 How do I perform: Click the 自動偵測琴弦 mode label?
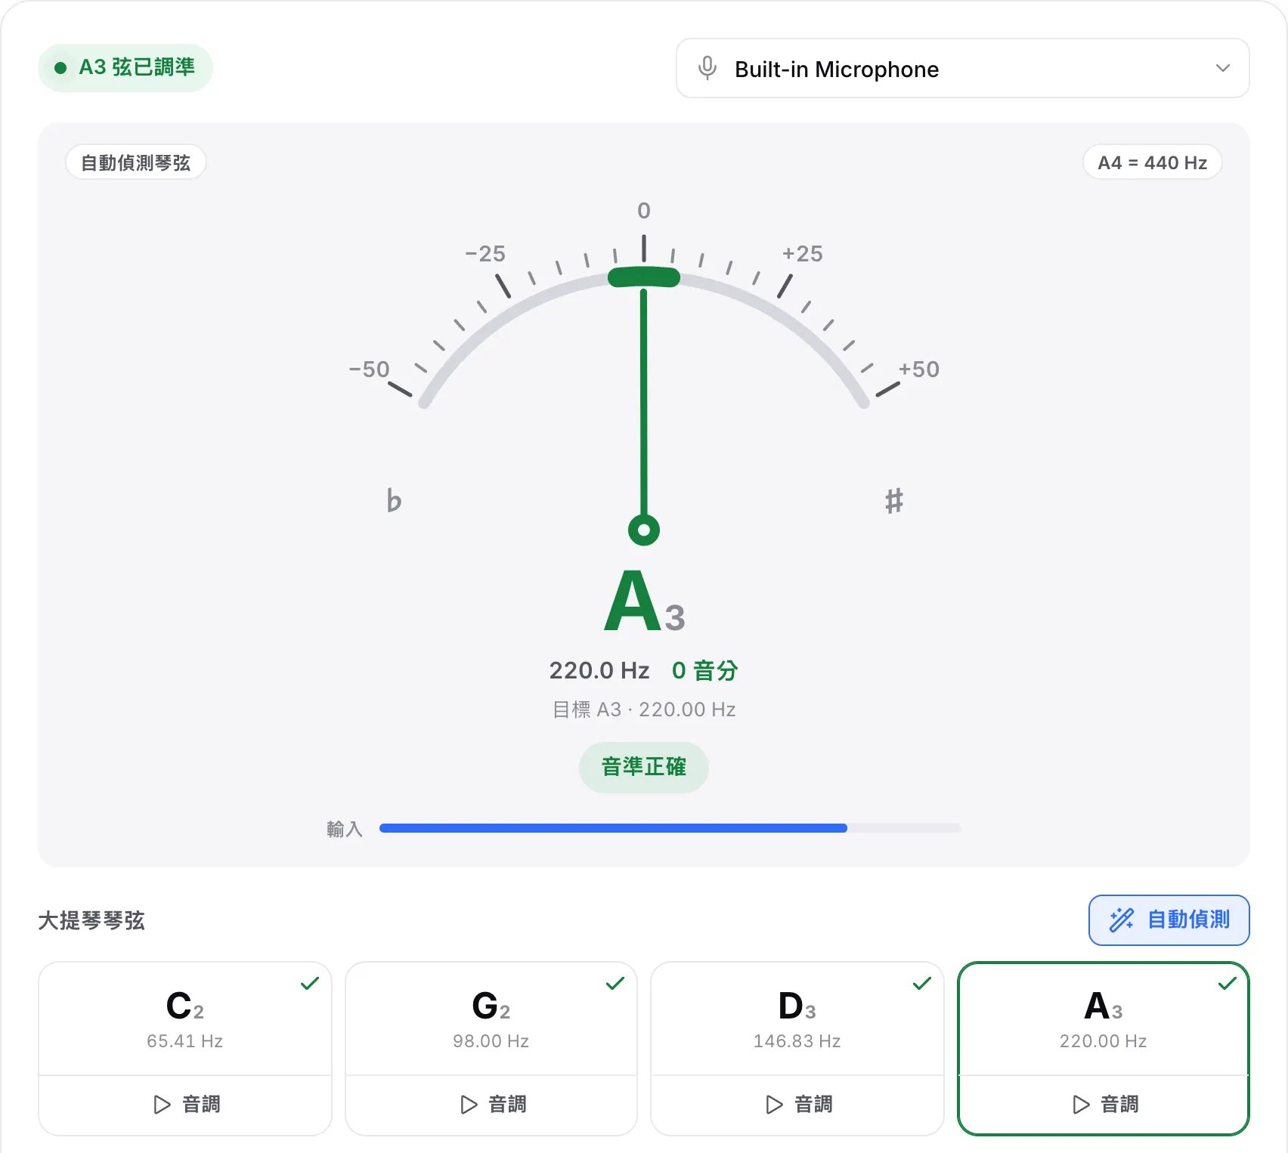tap(136, 162)
